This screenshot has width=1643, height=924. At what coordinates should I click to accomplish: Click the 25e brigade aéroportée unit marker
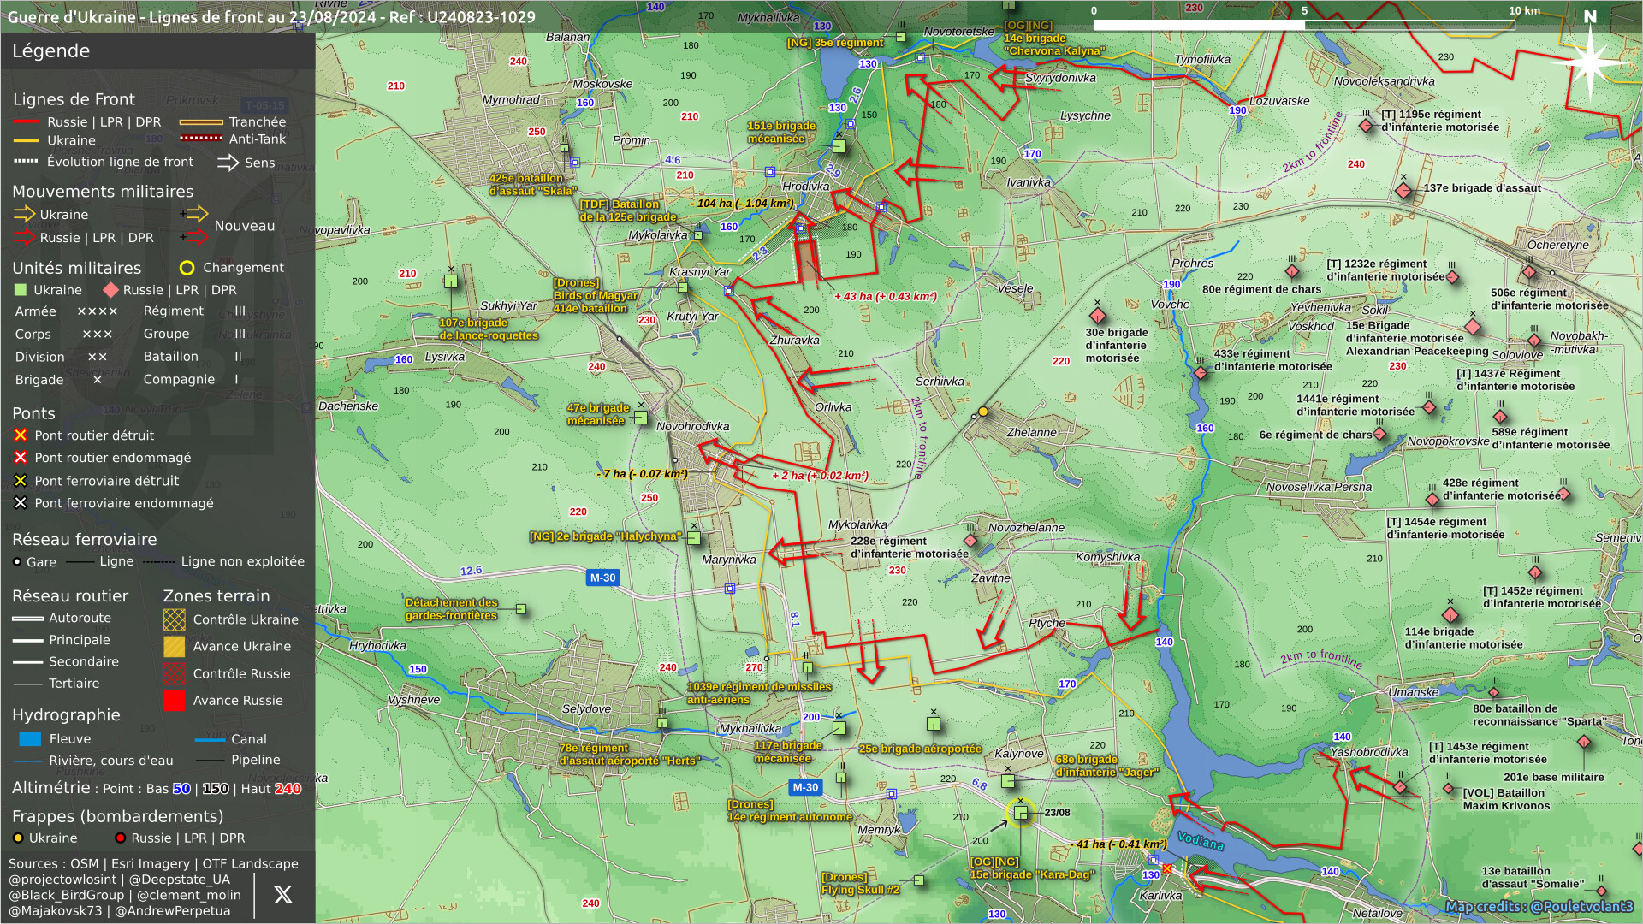933,724
